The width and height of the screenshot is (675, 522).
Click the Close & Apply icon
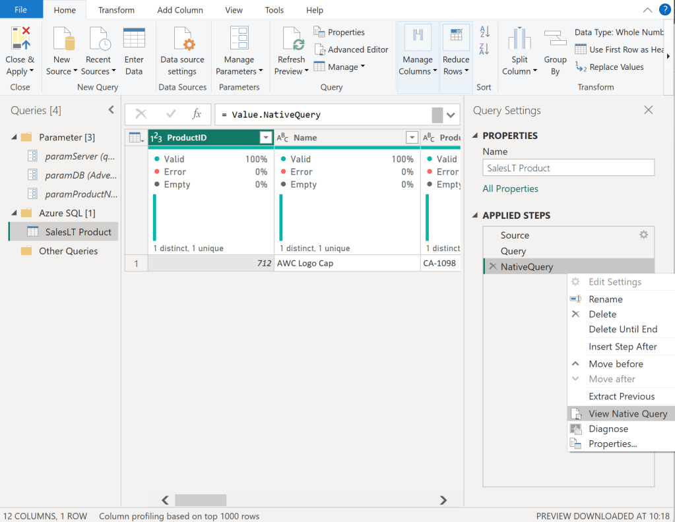pos(20,39)
